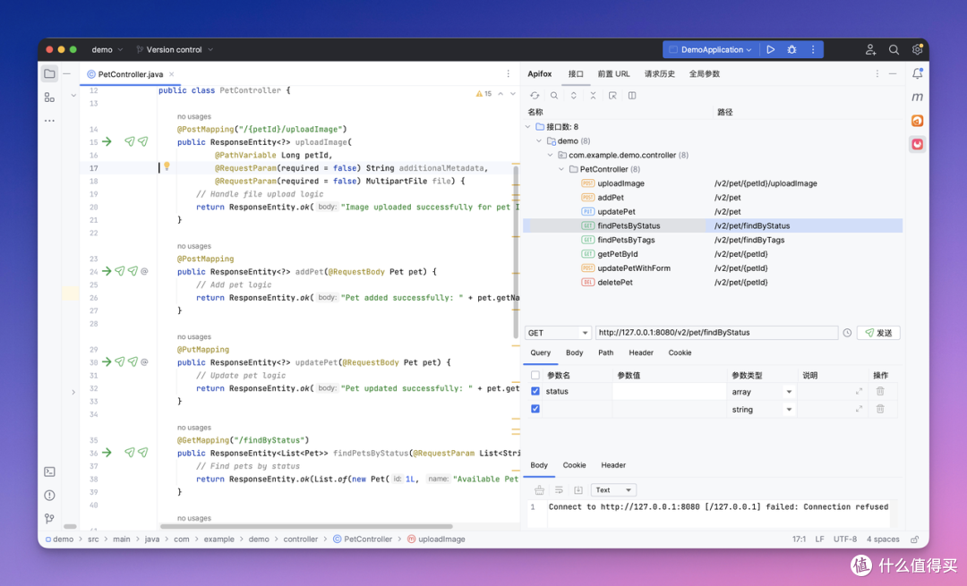
Task: Expand the status row description field
Action: [x=859, y=391]
